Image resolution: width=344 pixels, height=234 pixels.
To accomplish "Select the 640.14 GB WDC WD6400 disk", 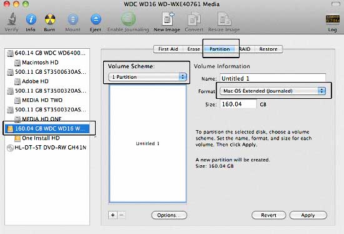I will 46,53.
